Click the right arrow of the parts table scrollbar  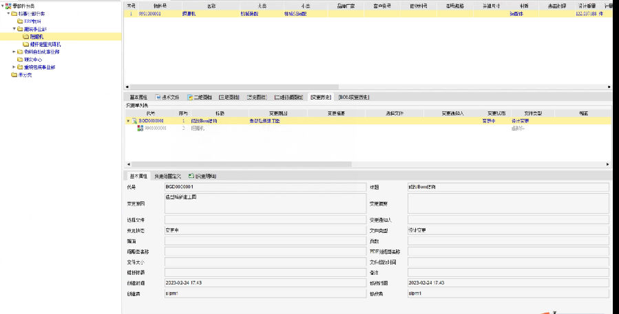coord(609,87)
